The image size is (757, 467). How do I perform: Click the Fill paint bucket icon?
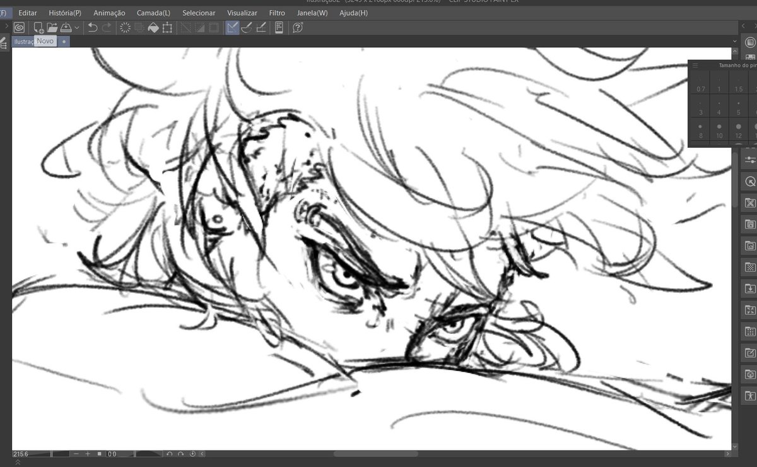(x=153, y=28)
